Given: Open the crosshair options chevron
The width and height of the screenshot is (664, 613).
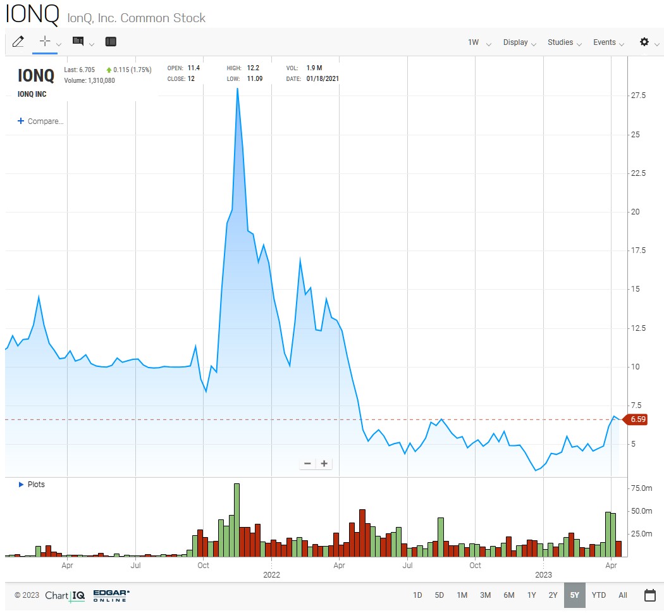Looking at the screenshot, I should [x=59, y=44].
